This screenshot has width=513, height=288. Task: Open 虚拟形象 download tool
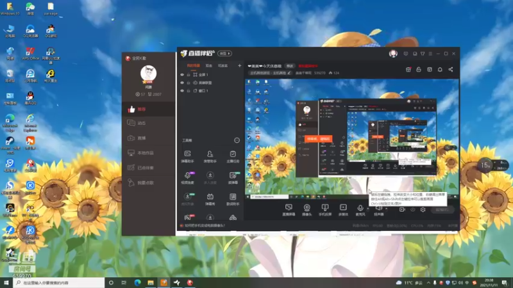[x=187, y=199]
